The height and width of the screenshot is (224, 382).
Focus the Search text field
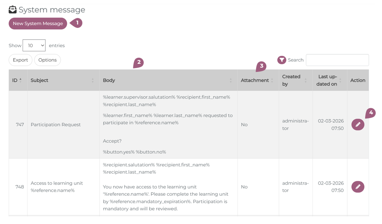point(337,60)
